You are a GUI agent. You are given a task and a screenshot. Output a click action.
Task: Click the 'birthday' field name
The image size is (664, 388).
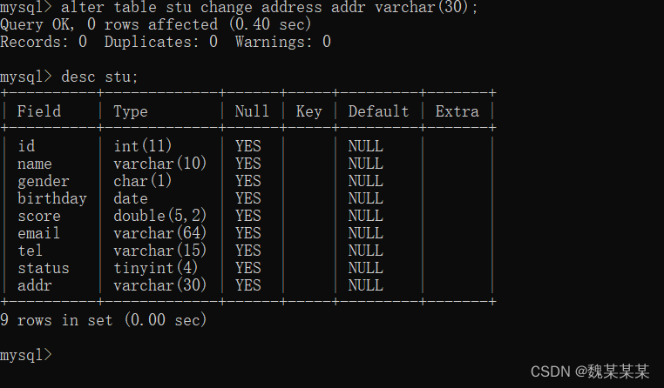coord(52,198)
